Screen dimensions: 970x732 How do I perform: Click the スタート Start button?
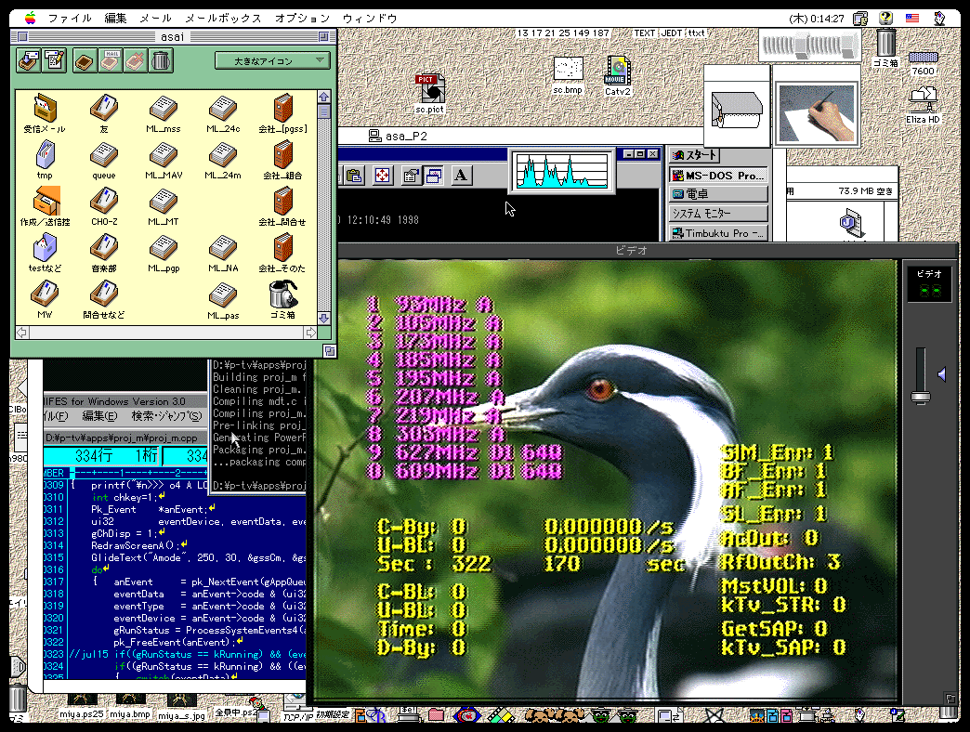[x=695, y=155]
